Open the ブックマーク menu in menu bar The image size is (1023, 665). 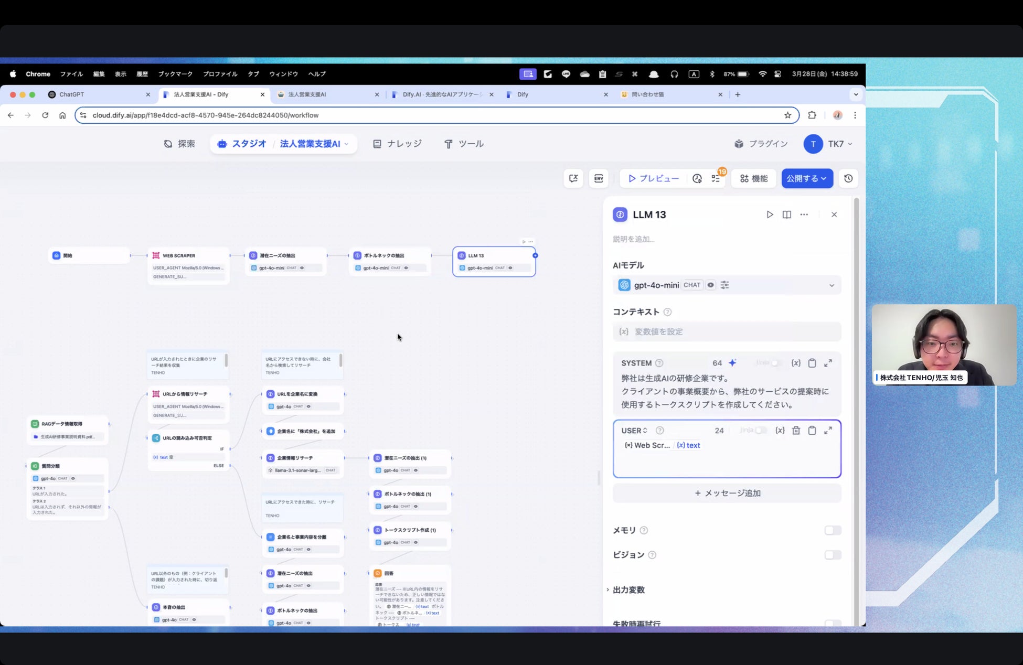pyautogui.click(x=175, y=74)
